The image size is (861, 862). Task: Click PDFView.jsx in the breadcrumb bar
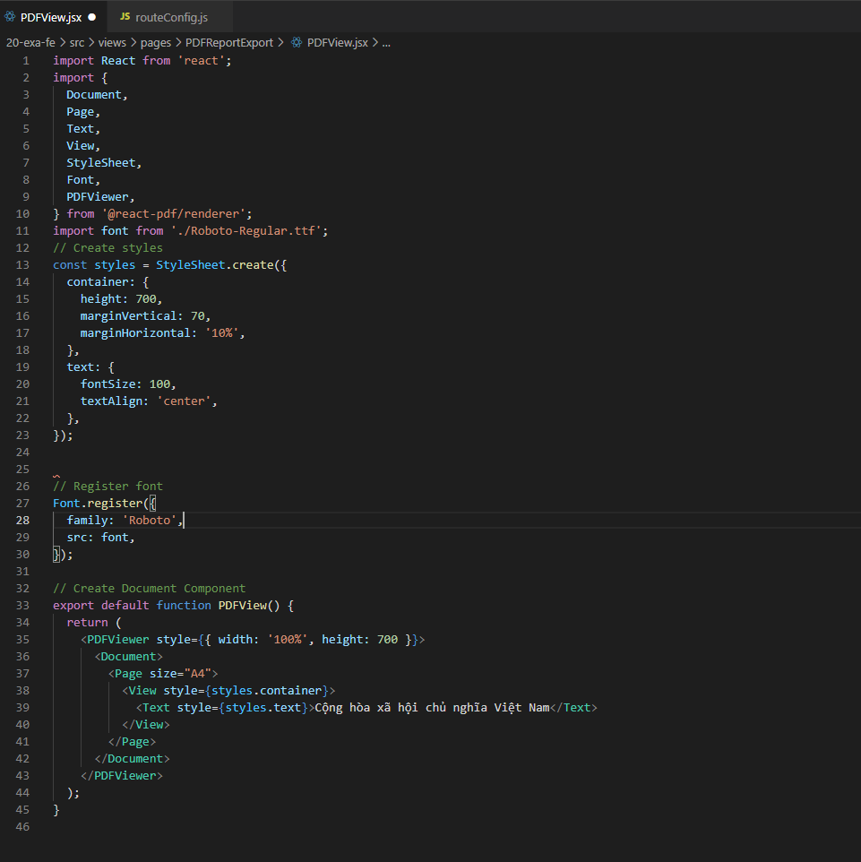pyautogui.click(x=340, y=42)
